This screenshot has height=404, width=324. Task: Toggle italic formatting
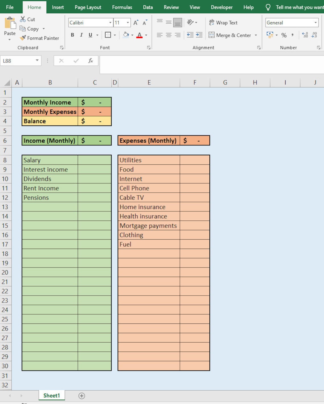pos(81,35)
